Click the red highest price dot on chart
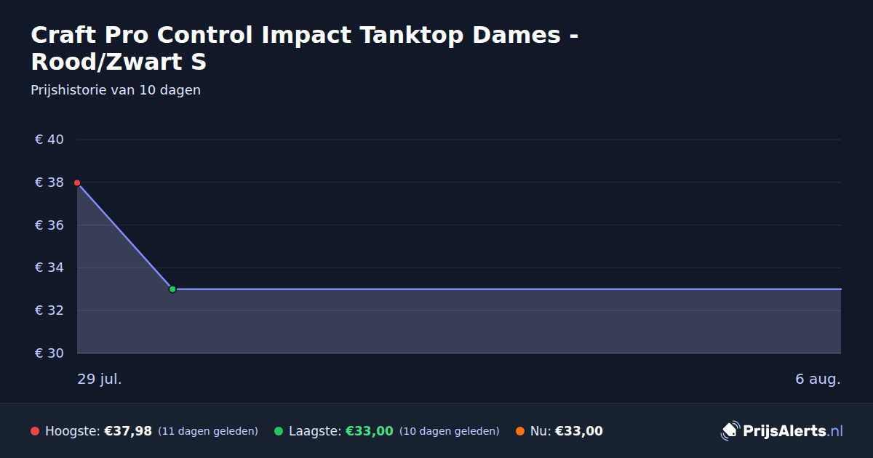 point(77,183)
